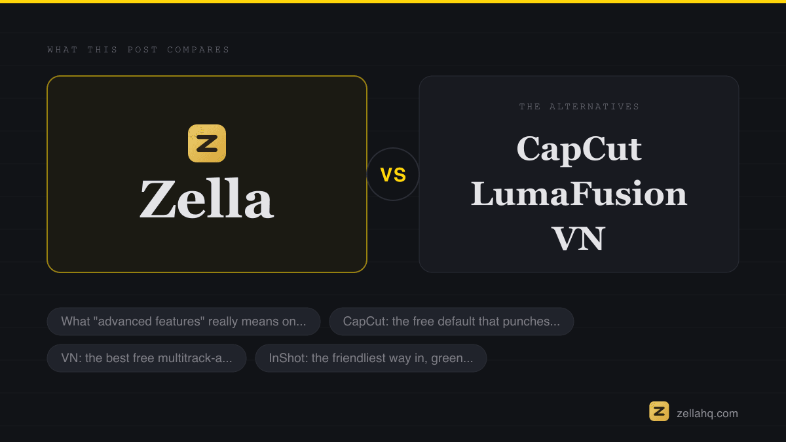Click the LumaFusion heading
This screenshot has height=442, width=786.
pyautogui.click(x=579, y=194)
